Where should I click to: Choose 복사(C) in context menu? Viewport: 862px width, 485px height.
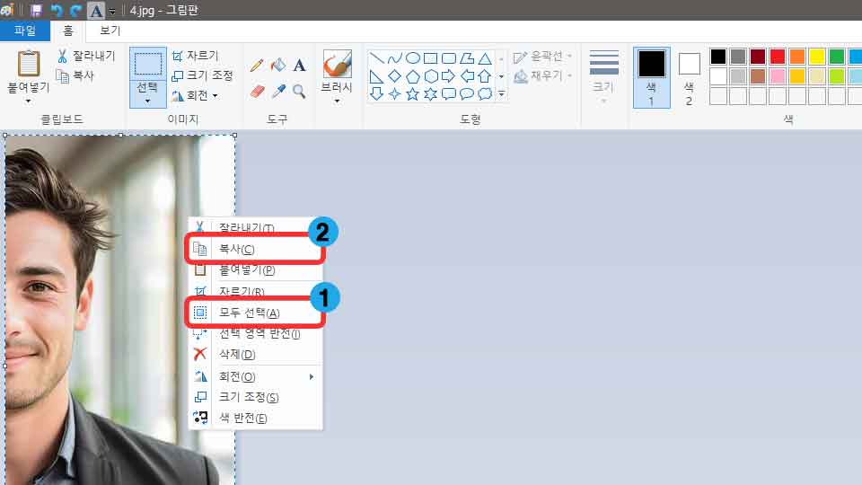(x=256, y=250)
